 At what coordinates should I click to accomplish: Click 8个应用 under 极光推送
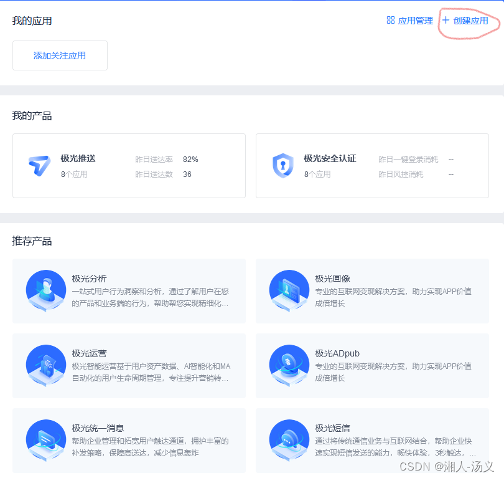pos(74,174)
